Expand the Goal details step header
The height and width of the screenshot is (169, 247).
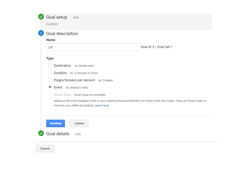(58, 134)
